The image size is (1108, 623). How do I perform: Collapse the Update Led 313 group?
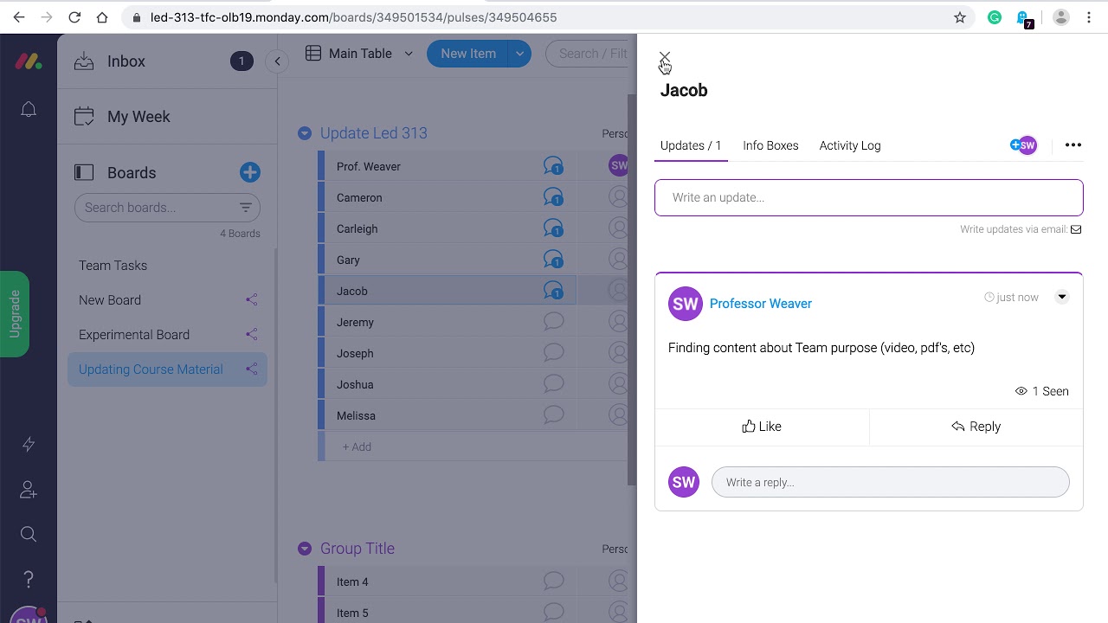(x=305, y=133)
